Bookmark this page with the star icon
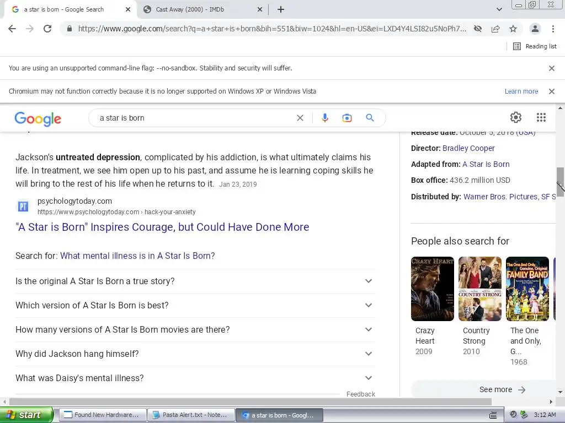Image resolution: width=565 pixels, height=423 pixels. pyautogui.click(x=513, y=29)
